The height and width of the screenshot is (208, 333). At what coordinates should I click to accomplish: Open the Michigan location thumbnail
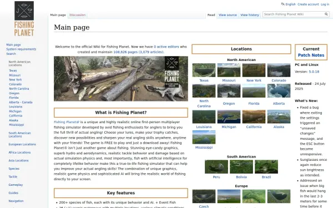229,116
